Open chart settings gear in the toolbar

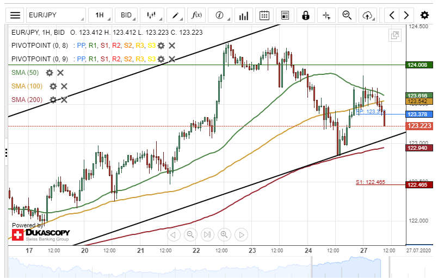click(x=424, y=15)
